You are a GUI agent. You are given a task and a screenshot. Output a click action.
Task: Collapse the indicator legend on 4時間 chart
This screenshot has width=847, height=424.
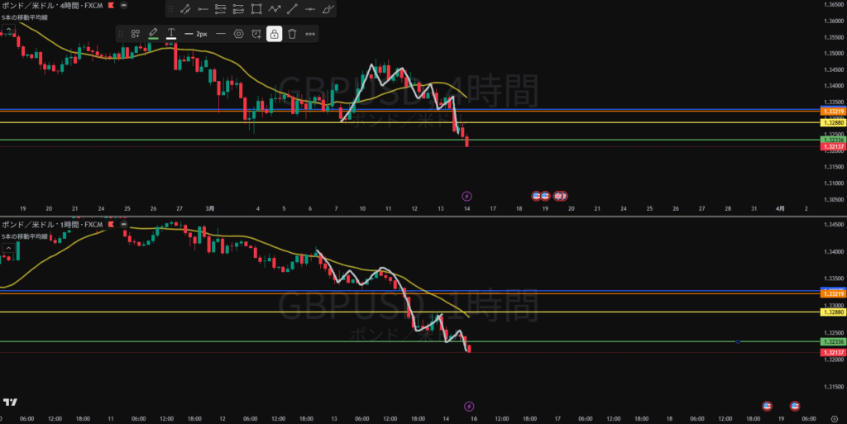point(9,31)
